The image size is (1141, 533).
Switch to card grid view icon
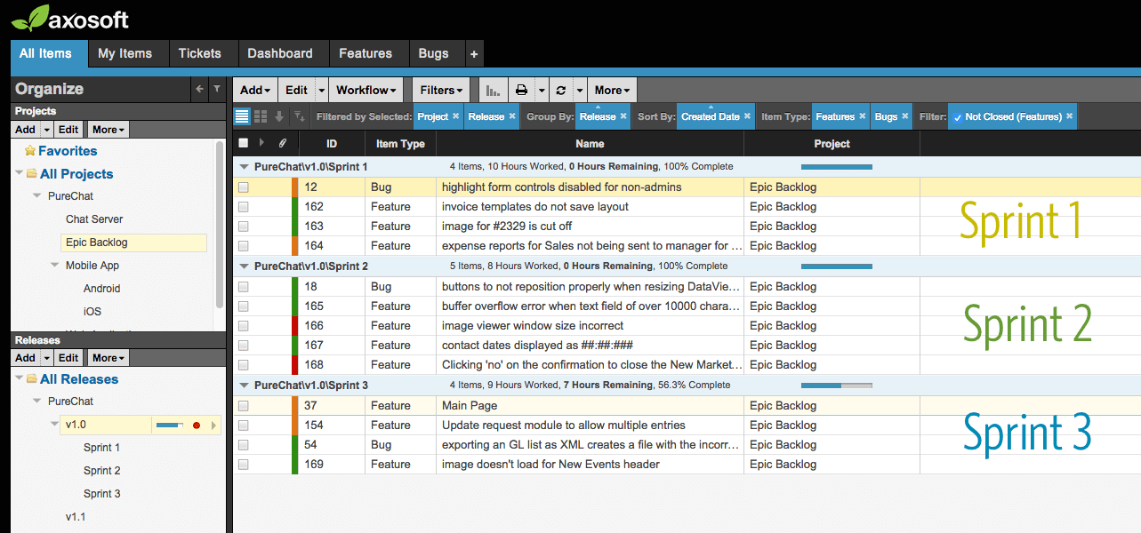[x=261, y=116]
